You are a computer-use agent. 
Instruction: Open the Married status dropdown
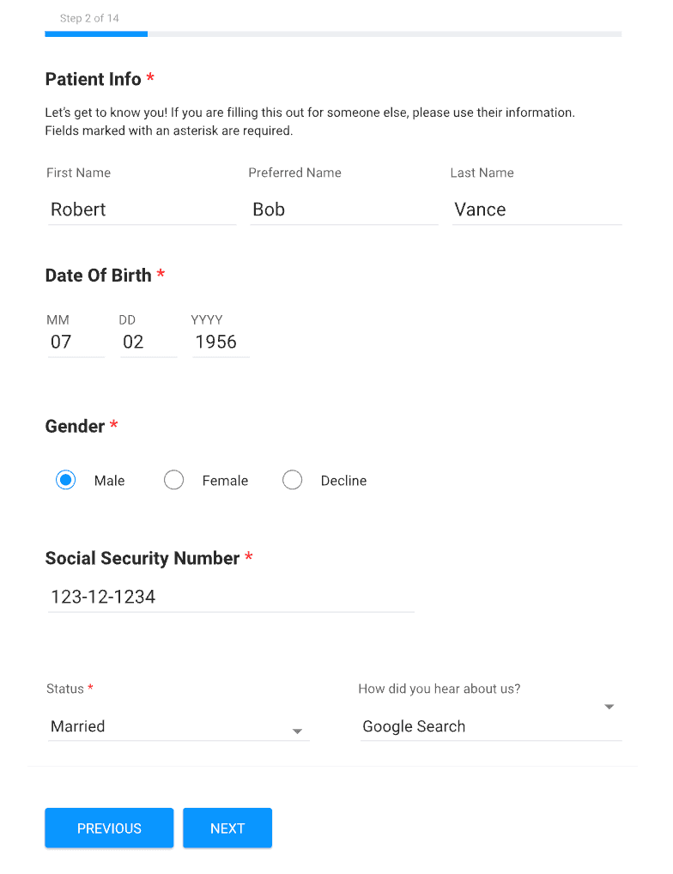pos(179,726)
